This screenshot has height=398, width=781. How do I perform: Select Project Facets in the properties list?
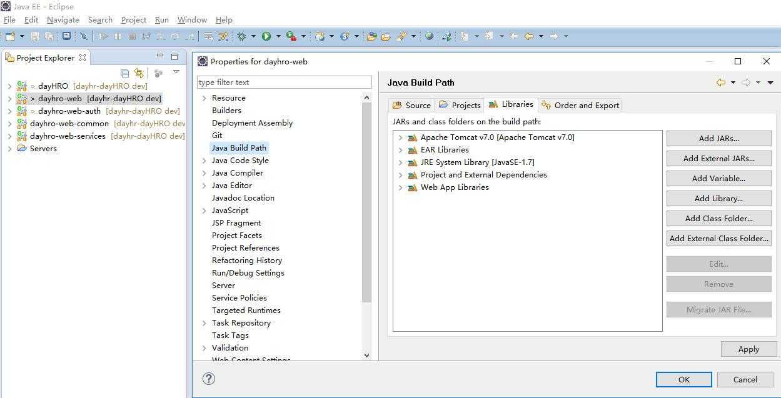(236, 236)
